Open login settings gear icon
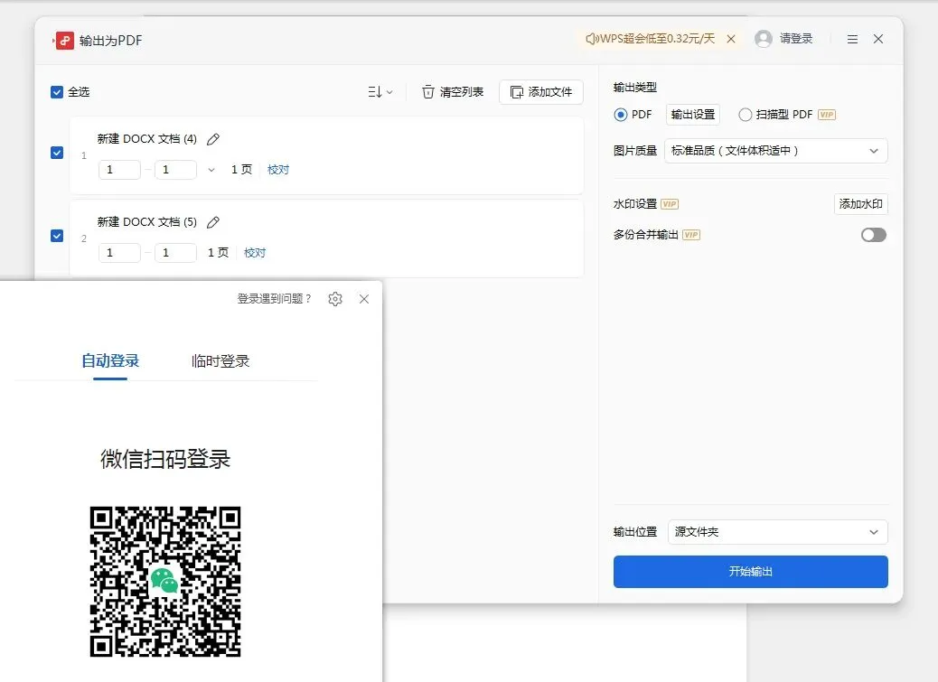The height and width of the screenshot is (682, 938). tap(335, 299)
